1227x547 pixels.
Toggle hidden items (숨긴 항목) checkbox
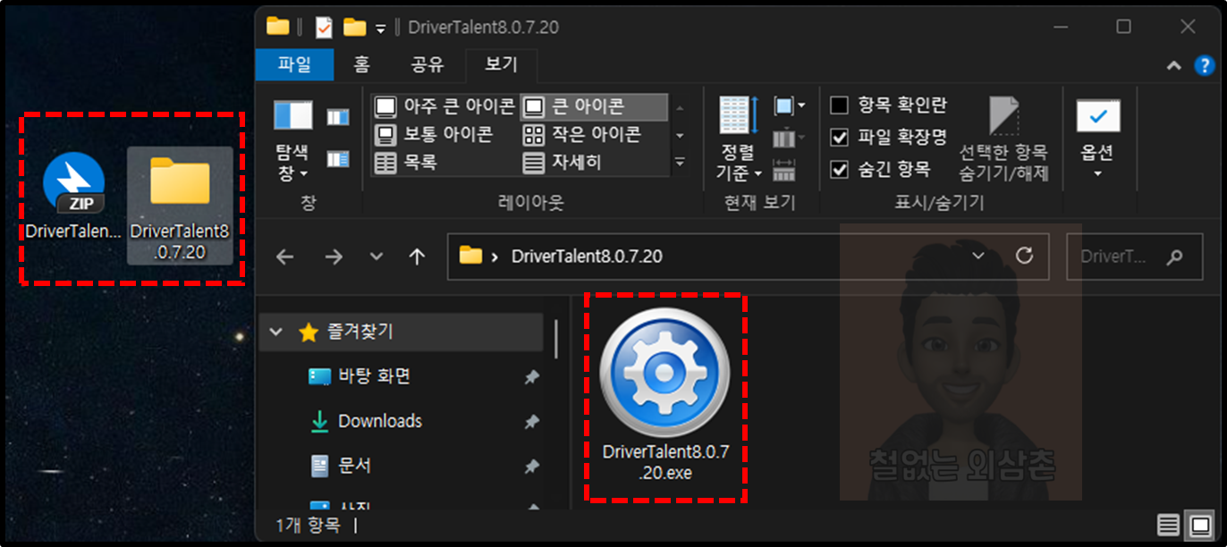coord(881,169)
